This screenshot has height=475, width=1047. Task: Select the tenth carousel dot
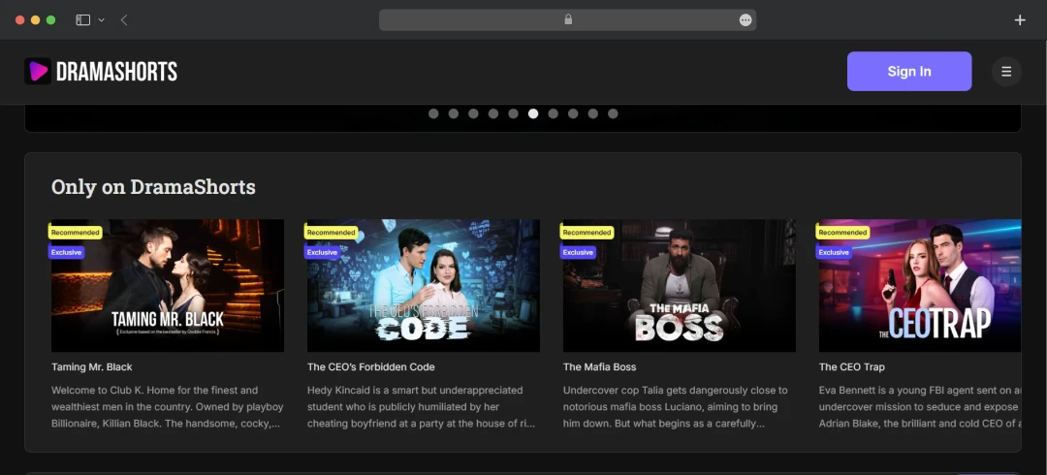613,113
